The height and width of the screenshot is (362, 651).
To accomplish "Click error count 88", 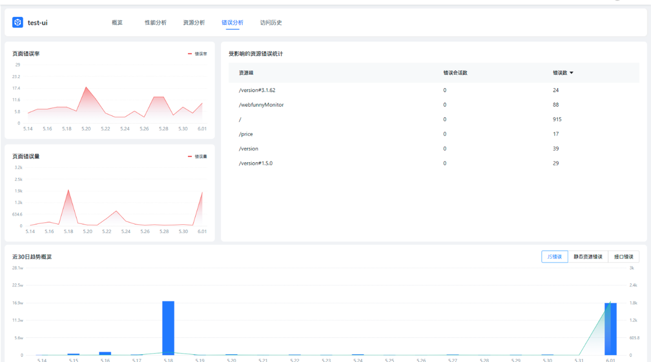I will click(x=556, y=105).
